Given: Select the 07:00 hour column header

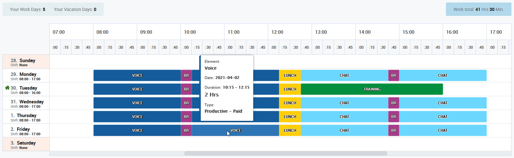Looking at the screenshot, I should tap(59, 32).
